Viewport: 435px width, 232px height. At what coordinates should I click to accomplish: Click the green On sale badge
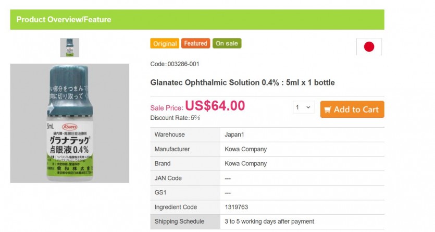227,44
